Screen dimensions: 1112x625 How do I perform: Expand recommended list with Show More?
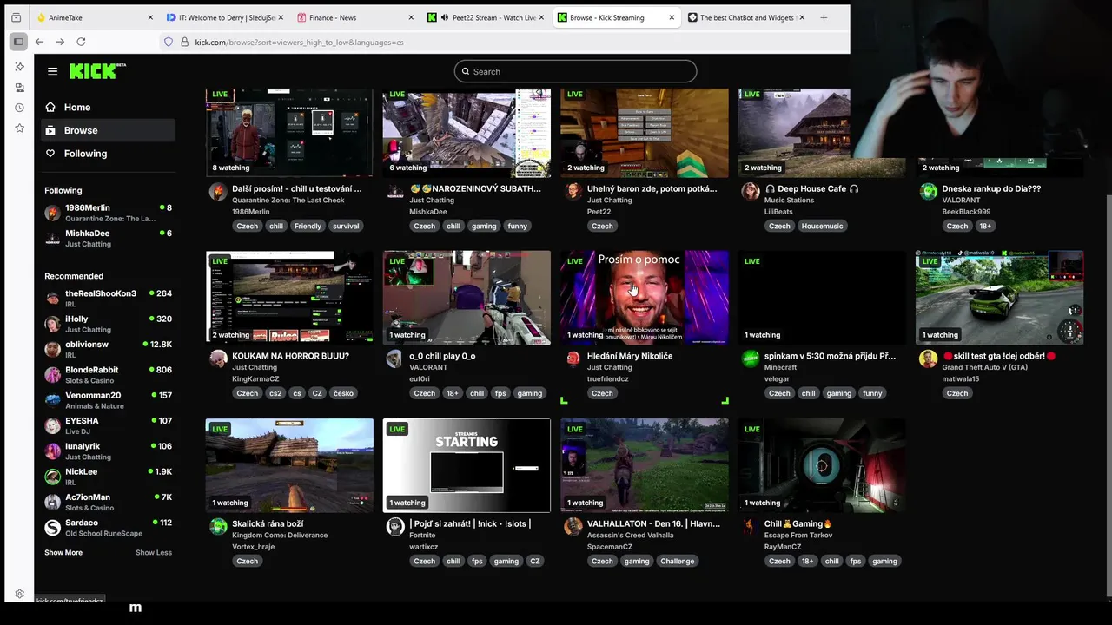pyautogui.click(x=63, y=553)
